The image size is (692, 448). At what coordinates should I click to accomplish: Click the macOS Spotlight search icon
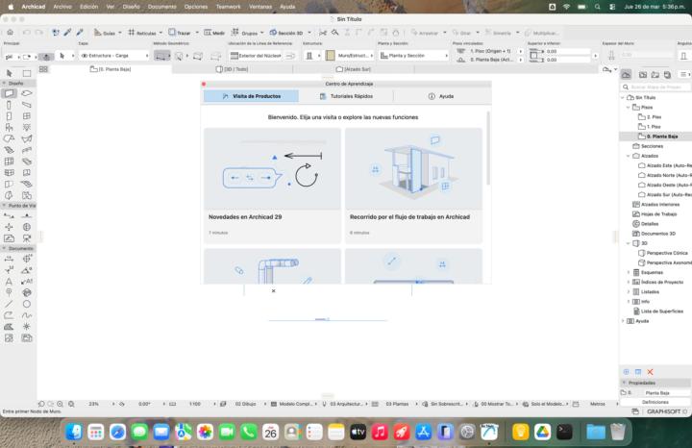[597, 7]
